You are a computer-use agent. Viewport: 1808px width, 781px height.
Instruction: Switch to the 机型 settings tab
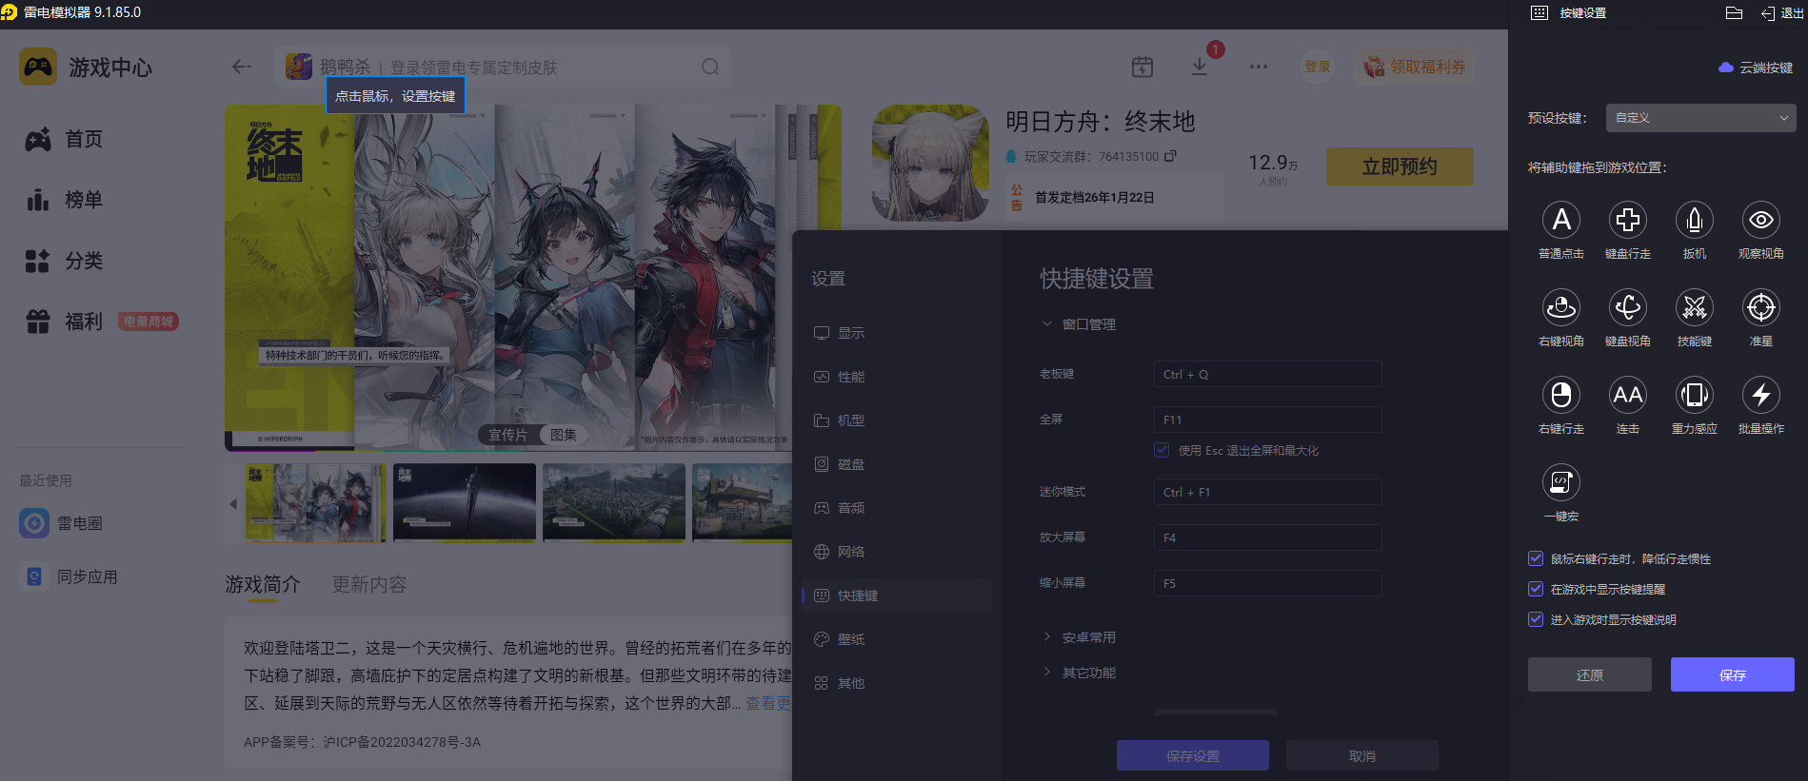[897, 420]
